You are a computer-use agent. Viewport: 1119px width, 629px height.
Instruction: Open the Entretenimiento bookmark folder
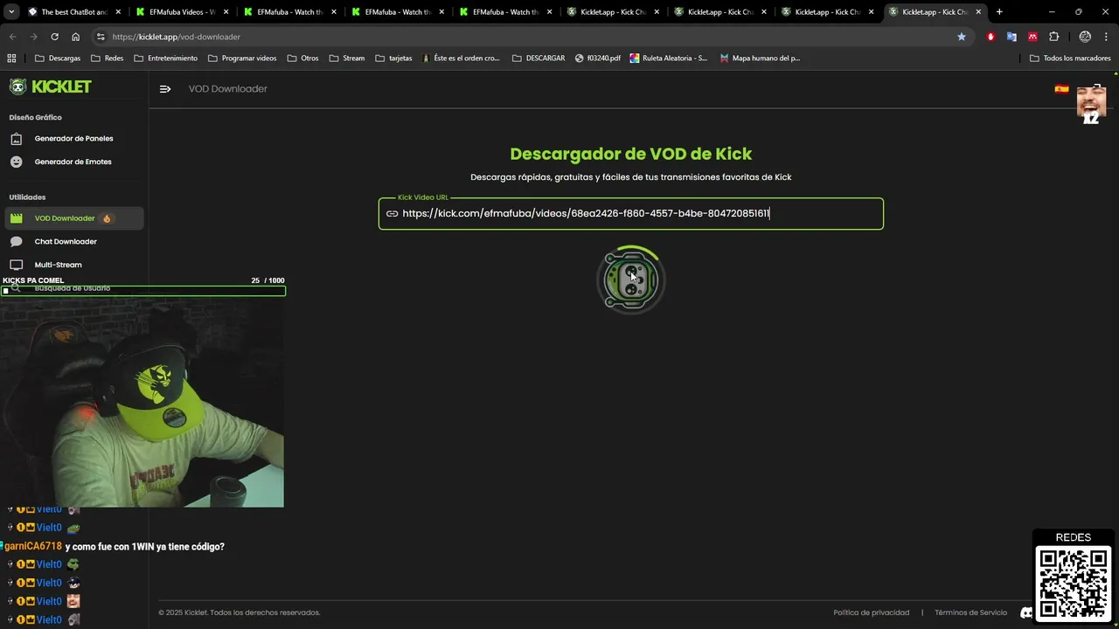[x=166, y=58]
